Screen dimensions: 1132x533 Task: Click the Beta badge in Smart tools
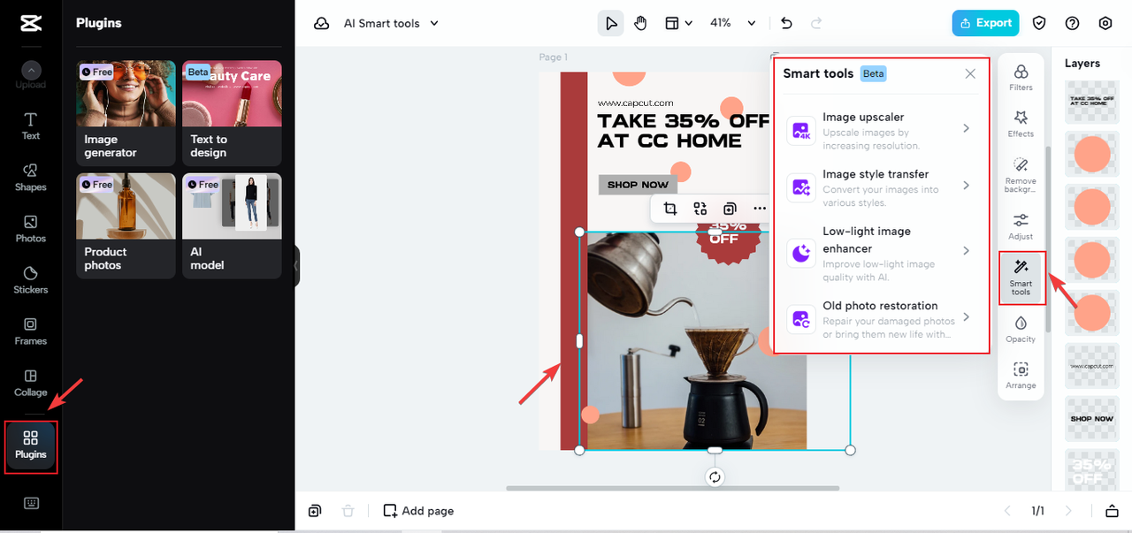pos(873,73)
